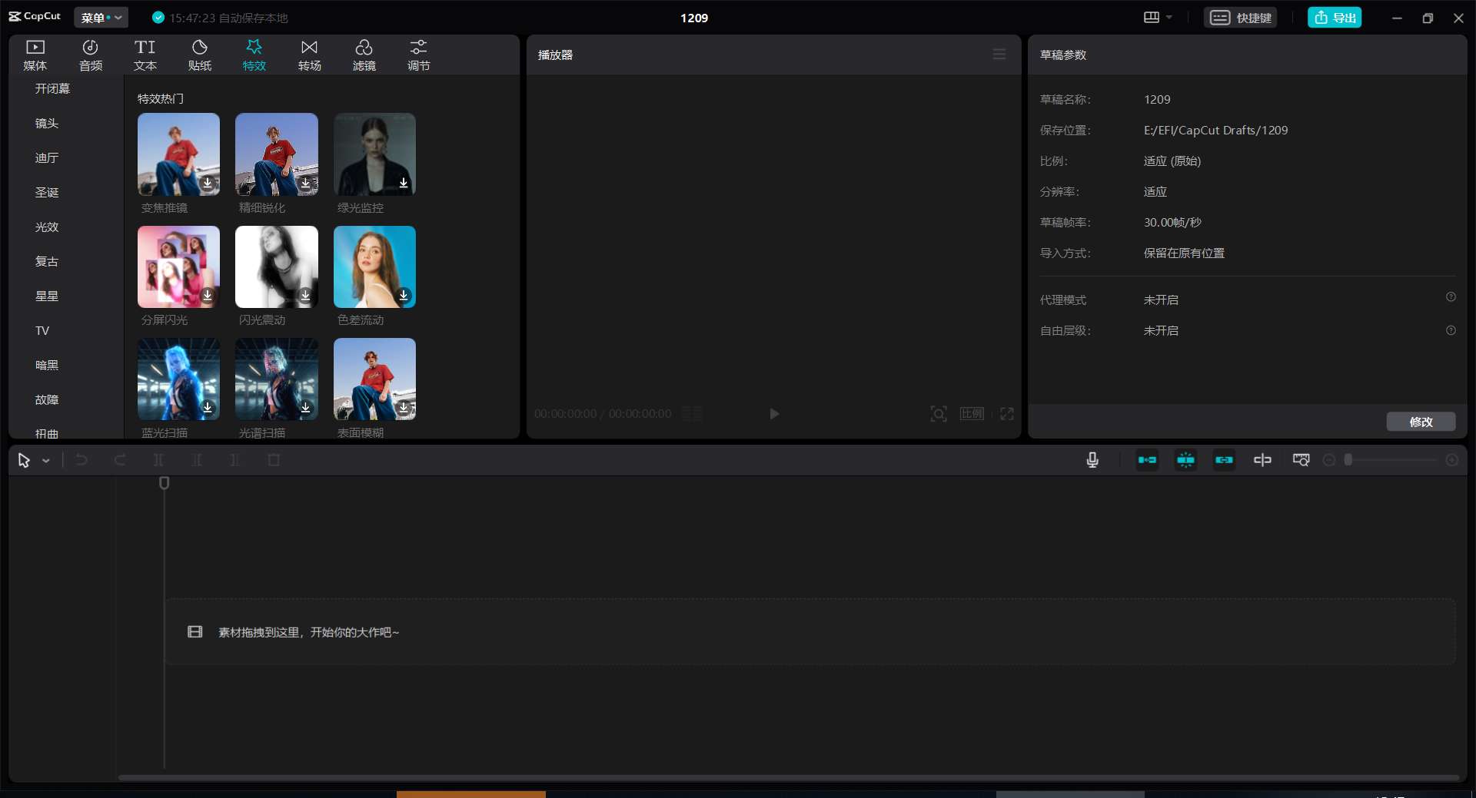
Task: Open the 音频 panel tab
Action: (90, 55)
